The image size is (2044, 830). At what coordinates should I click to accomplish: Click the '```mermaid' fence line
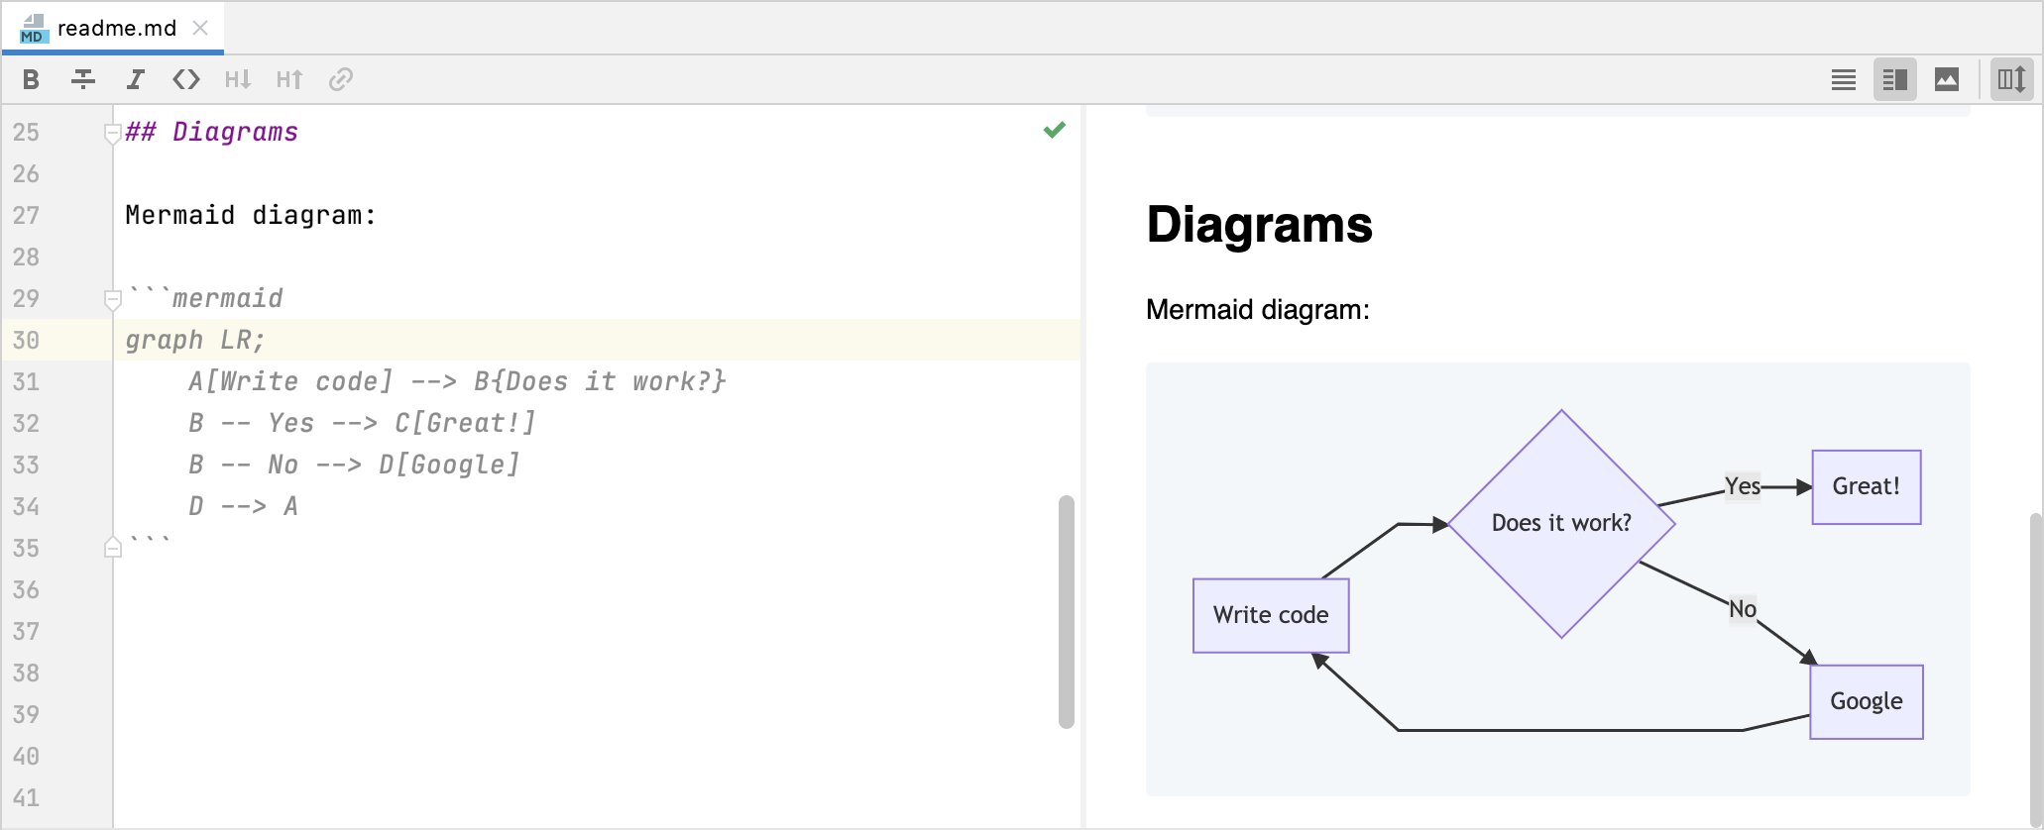204,298
